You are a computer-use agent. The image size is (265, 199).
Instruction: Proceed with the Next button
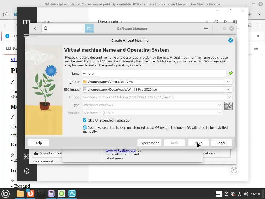coord(198,143)
